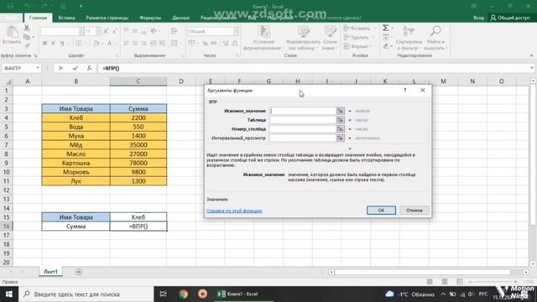Open the Справка по этой функции link
537x302 pixels.
coord(234,211)
